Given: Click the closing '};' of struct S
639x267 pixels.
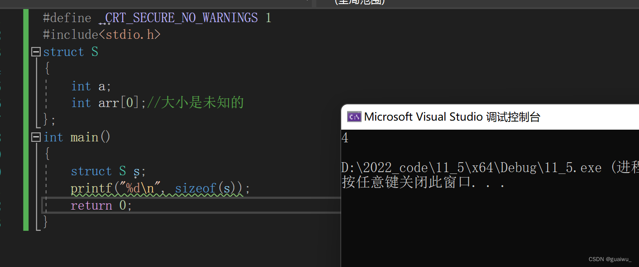Looking at the screenshot, I should [49, 120].
